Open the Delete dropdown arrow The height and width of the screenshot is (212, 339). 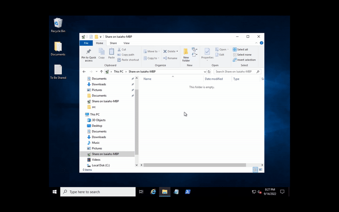(x=177, y=51)
